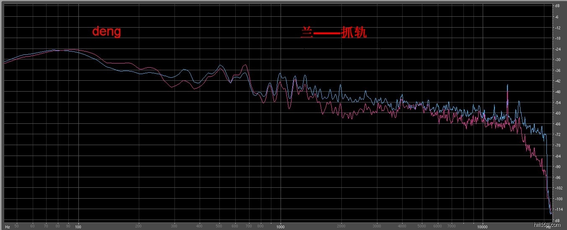Select the -90 dB scale label
The width and height of the screenshot is (567, 230).
pyautogui.click(x=557, y=167)
